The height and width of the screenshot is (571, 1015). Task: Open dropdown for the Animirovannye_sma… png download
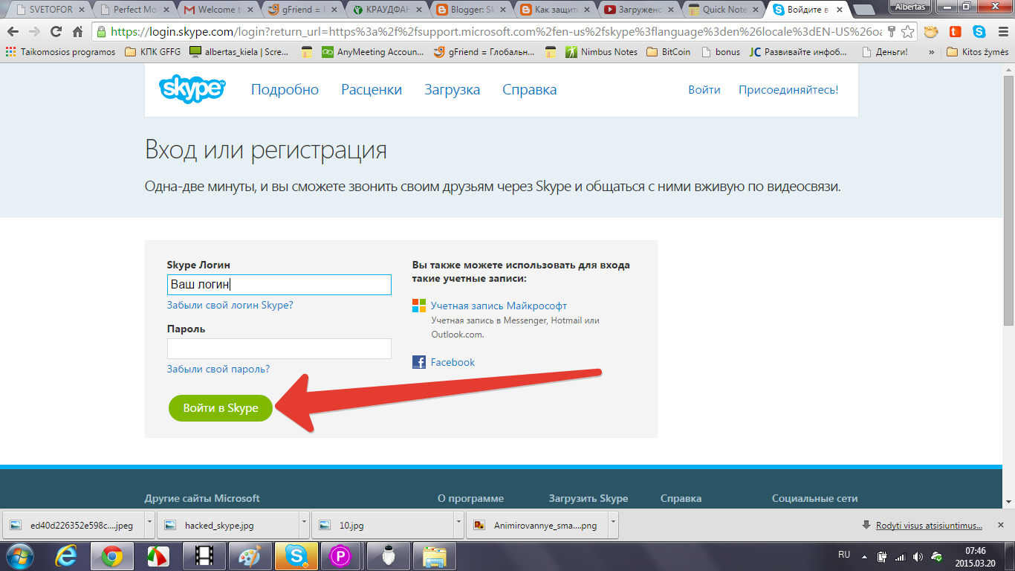pyautogui.click(x=613, y=525)
